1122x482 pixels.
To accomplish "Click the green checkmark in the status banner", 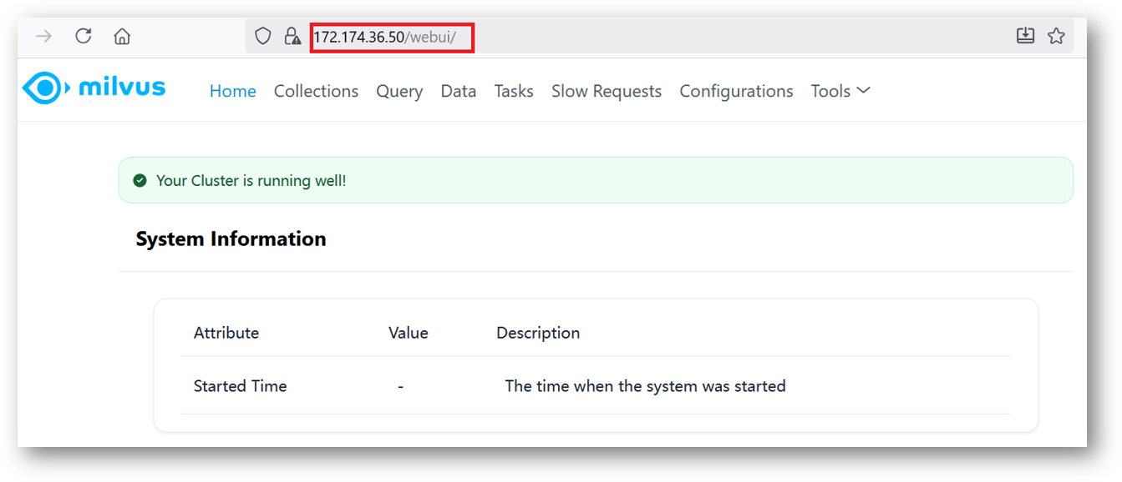I will [140, 179].
